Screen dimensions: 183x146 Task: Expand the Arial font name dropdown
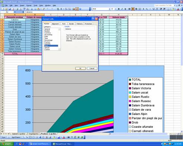(109, 9)
